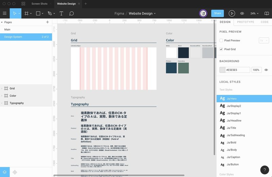Select the Text tool

point(61,13)
